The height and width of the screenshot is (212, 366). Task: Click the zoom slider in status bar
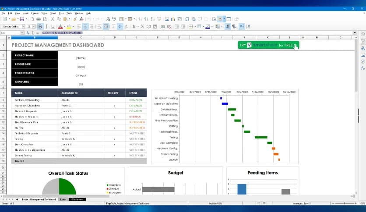344,203
